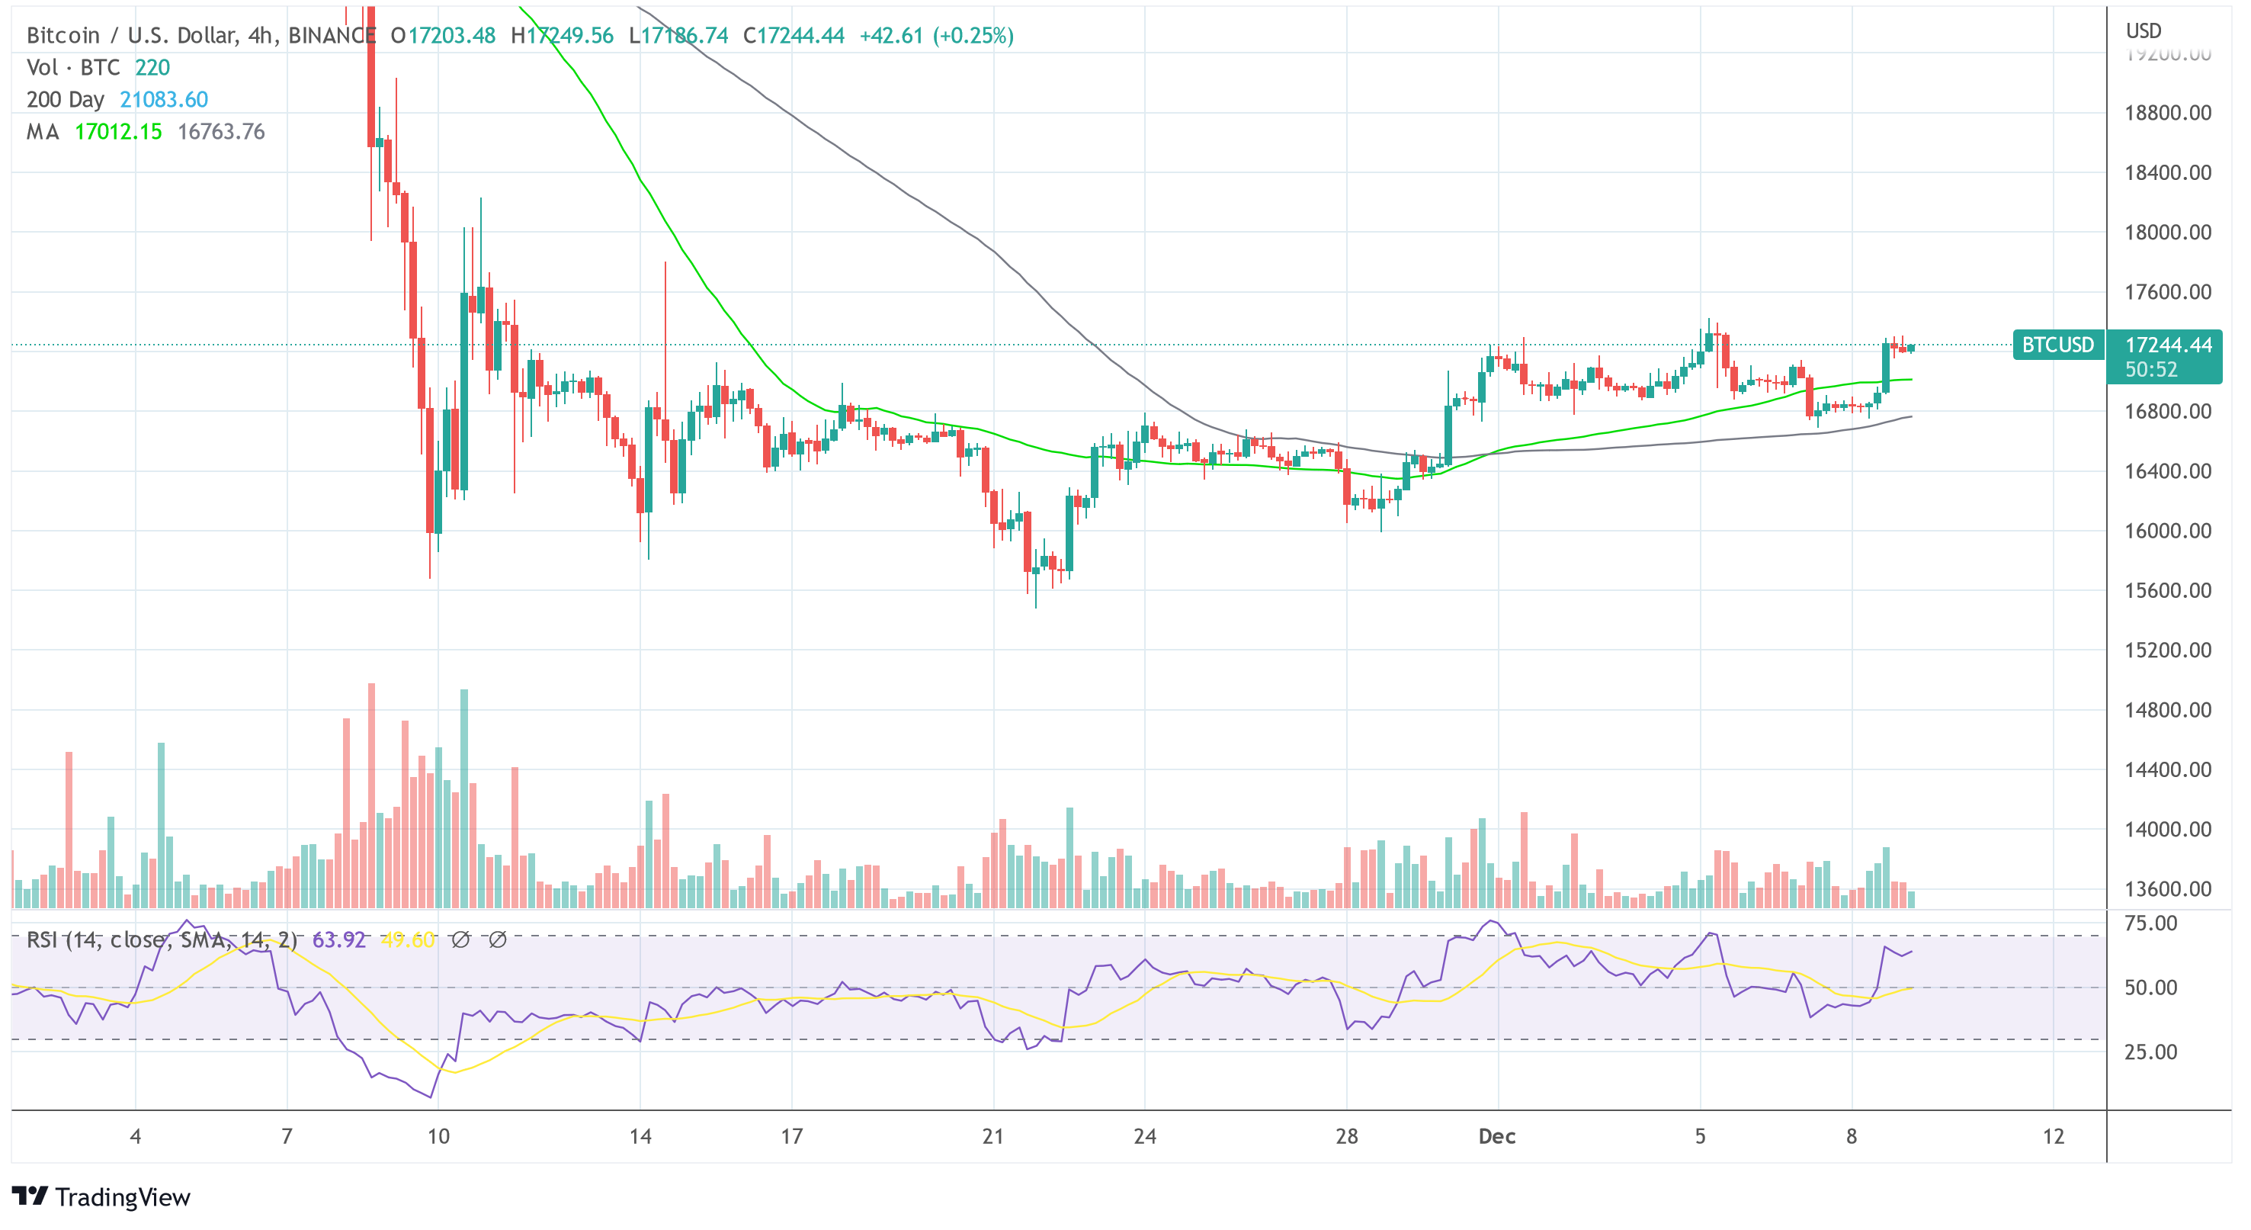Click the 18800.00 price axis label
2251x1230 pixels.
2168,113
